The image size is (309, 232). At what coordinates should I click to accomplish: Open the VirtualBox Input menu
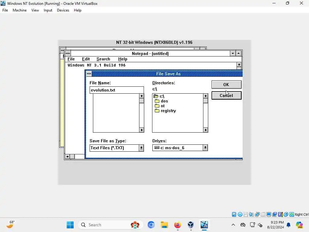[x=48, y=10]
